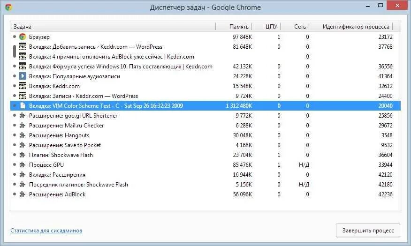Click process ID 37768
Image resolution: width=411 pixels, height=246 pixels.
(x=385, y=47)
